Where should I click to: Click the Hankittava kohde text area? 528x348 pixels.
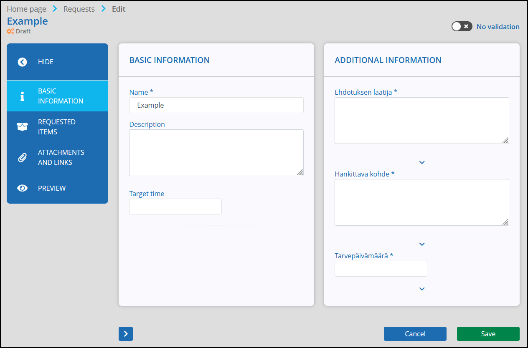(x=422, y=202)
